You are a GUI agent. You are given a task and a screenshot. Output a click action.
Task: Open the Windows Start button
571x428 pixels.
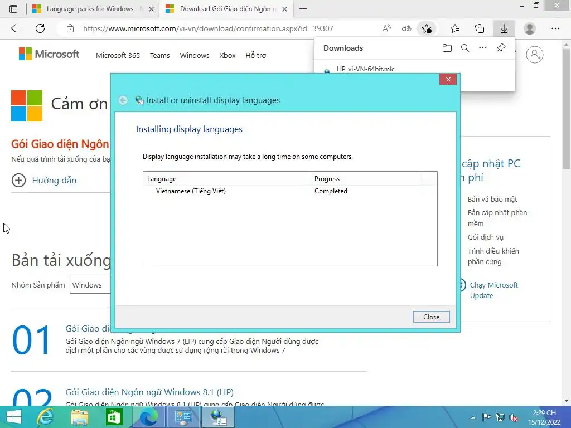(x=14, y=417)
